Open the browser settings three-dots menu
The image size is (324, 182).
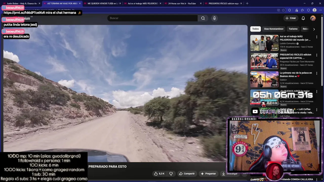(x=320, y=10)
